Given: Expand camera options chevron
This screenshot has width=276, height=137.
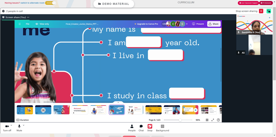Looking at the screenshot, I should [x=11, y=125].
